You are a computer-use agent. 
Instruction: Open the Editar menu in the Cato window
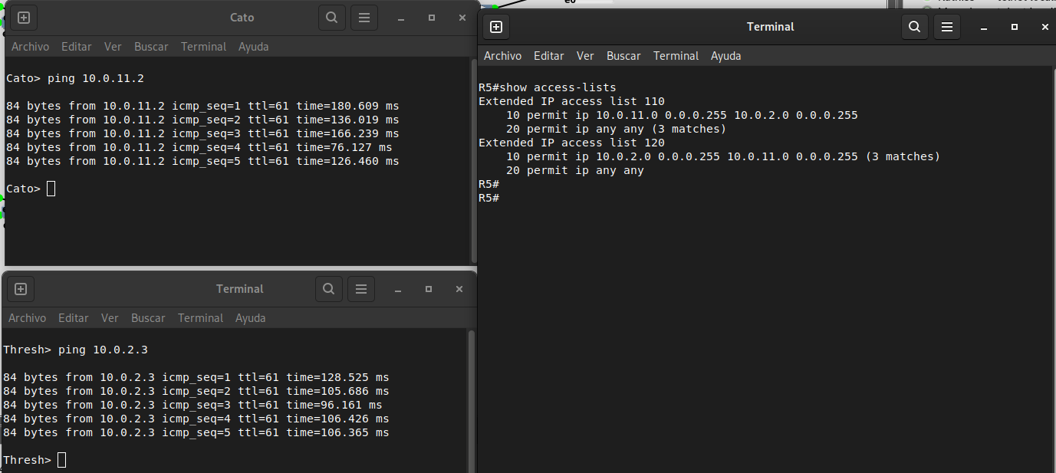pos(77,47)
